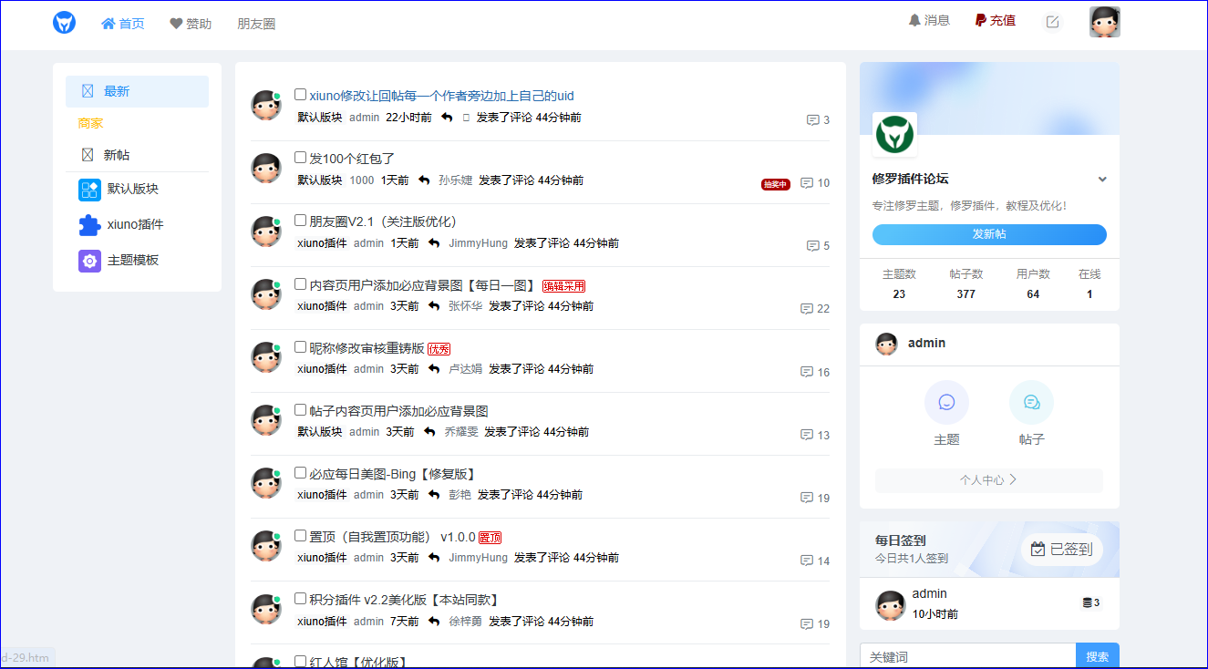Open the user avatar in the top right
1208x669 pixels.
[1104, 22]
